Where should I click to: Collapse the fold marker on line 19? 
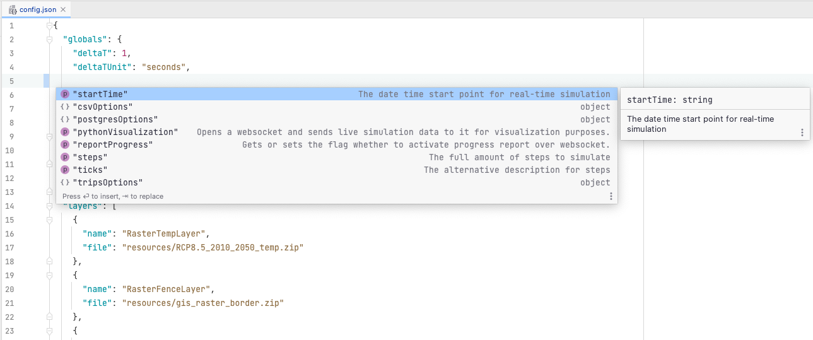[x=50, y=275]
